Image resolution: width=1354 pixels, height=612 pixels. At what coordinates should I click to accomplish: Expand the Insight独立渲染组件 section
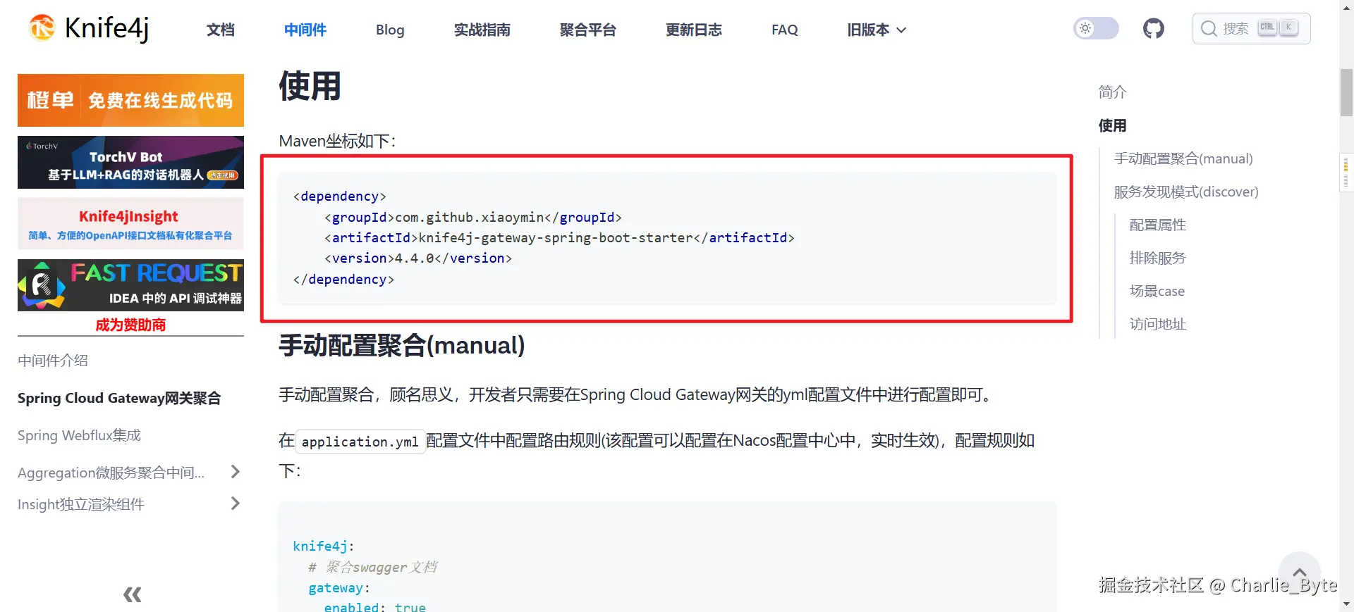236,504
